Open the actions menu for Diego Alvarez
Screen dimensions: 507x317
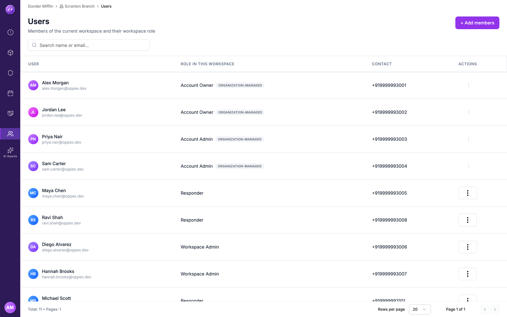(x=468, y=247)
